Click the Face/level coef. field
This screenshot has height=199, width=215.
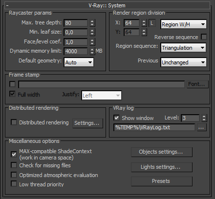[x=76, y=42]
